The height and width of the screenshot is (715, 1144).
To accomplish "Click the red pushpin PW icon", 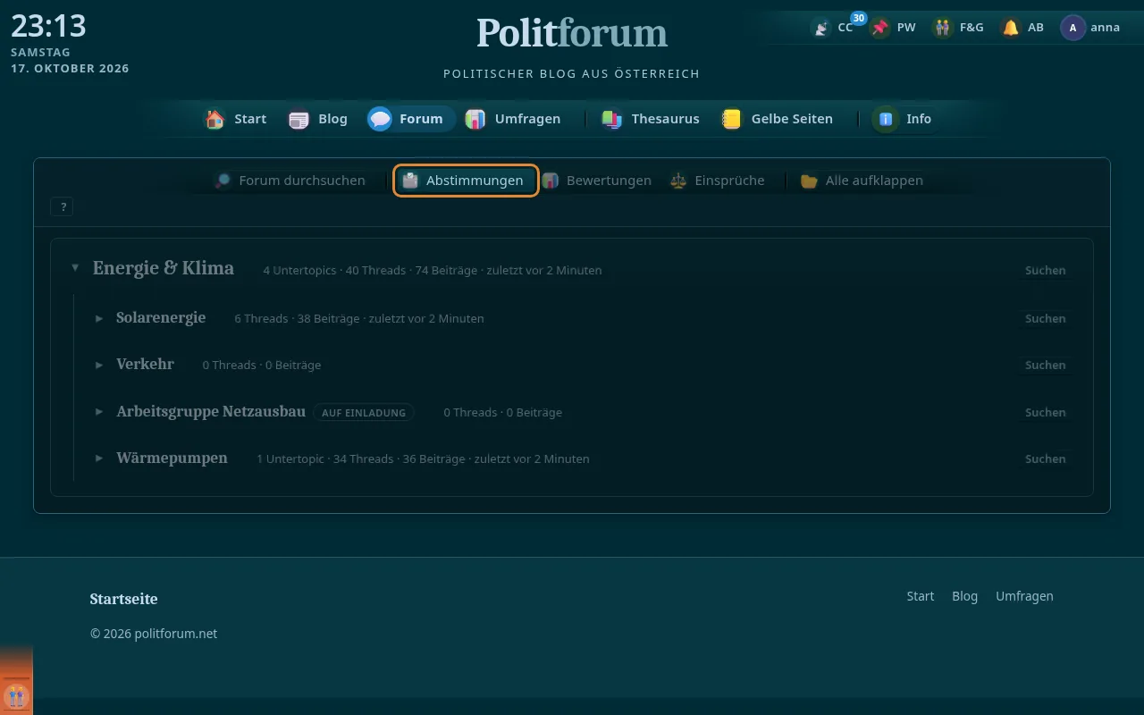I will pyautogui.click(x=880, y=28).
